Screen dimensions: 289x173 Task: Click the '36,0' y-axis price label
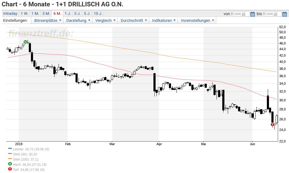pos(282,76)
